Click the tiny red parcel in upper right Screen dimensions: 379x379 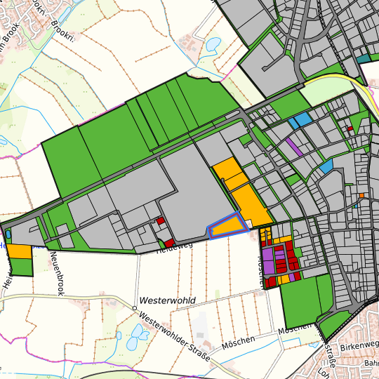click(350, 128)
